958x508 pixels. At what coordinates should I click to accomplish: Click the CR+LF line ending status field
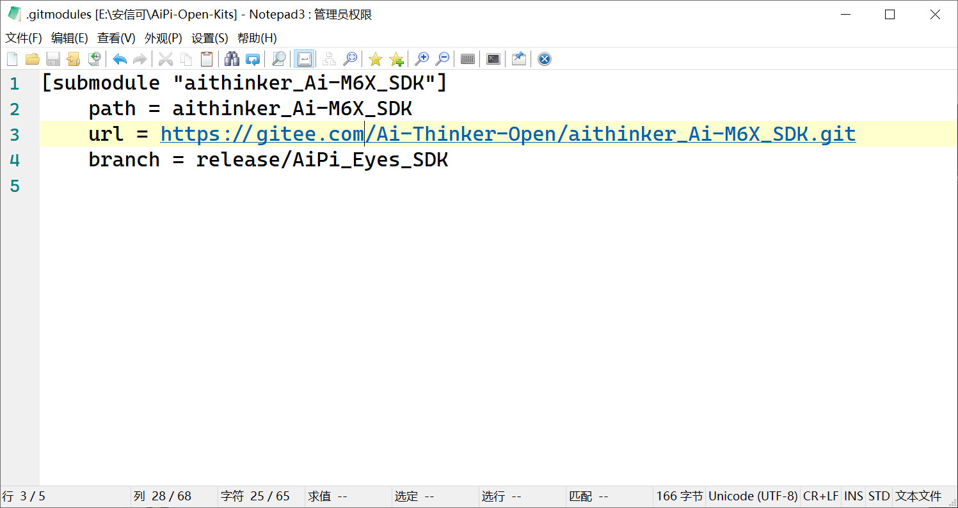[821, 496]
